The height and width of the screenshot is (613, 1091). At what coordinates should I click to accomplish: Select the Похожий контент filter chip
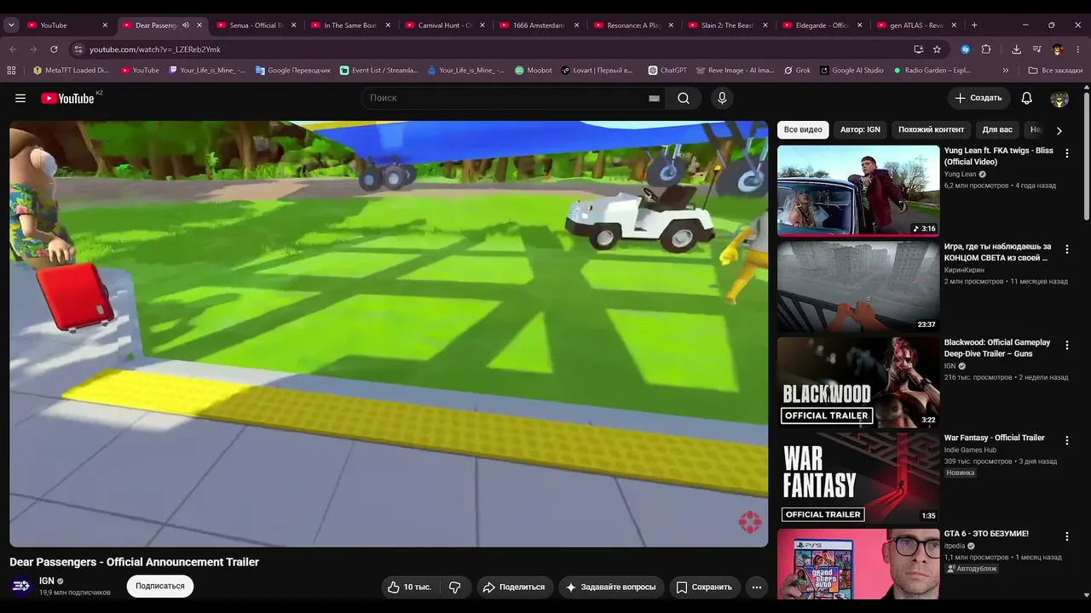coord(931,130)
